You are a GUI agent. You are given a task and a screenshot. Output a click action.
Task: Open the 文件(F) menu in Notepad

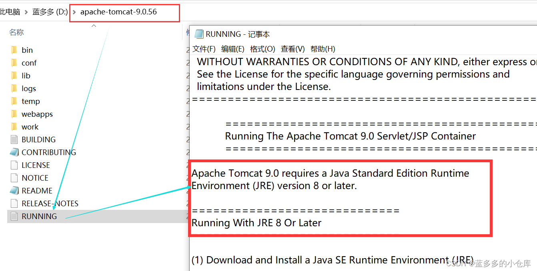click(204, 49)
